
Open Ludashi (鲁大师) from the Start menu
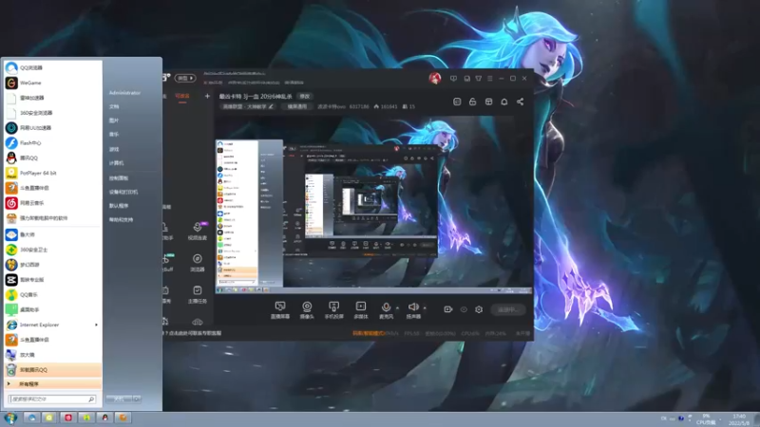52,234
